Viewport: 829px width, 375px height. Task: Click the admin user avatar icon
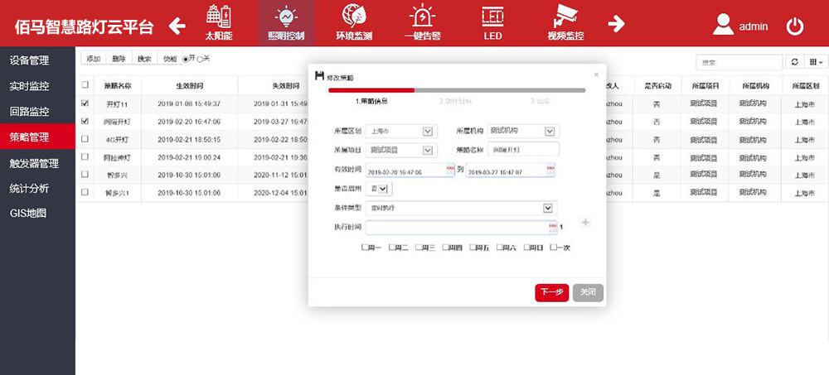[723, 24]
